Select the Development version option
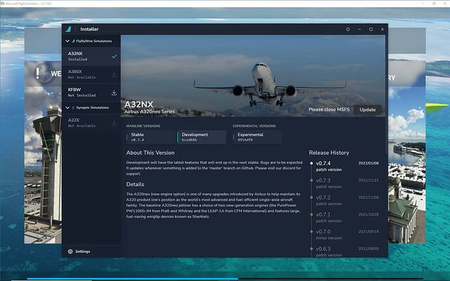450x281 pixels. tap(202, 137)
